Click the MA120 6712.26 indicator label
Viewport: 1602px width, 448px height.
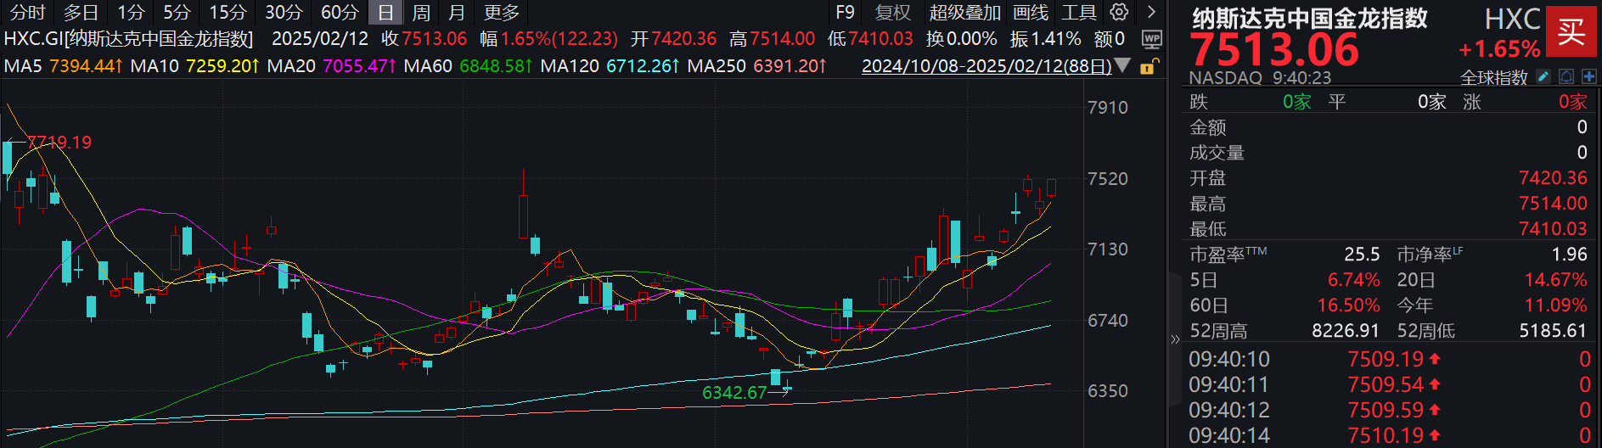pos(610,65)
